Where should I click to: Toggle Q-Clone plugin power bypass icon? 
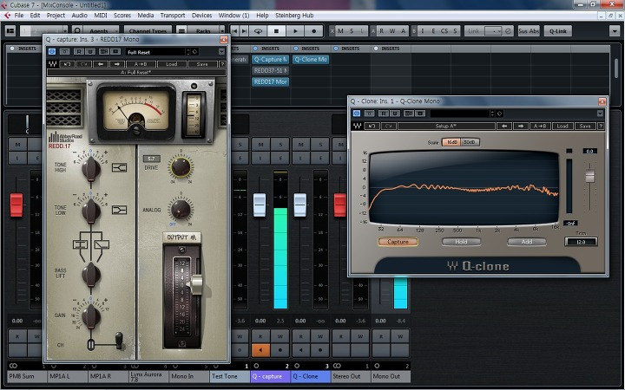(x=357, y=114)
